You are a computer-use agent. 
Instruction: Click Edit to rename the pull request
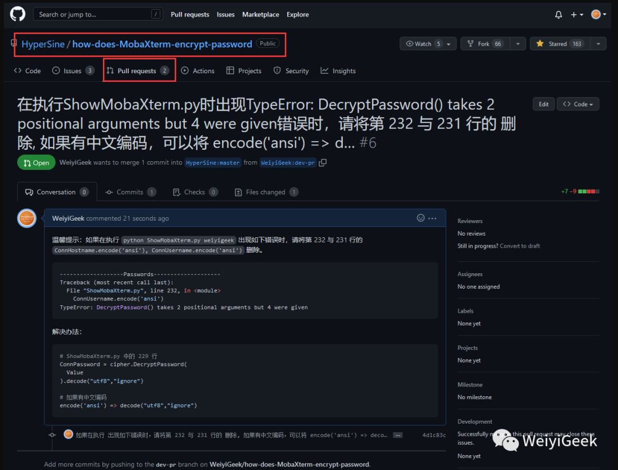[544, 104]
